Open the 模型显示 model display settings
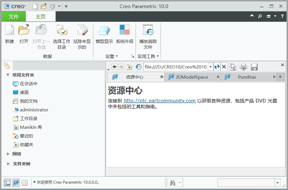 click(104, 30)
